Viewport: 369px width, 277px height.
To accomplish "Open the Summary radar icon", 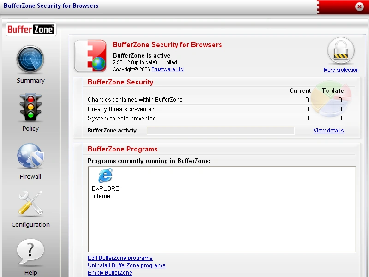I will (30, 60).
